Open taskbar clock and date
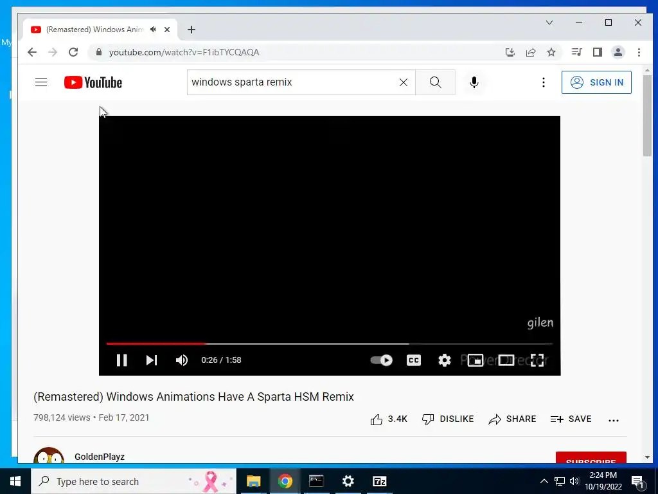Image resolution: width=658 pixels, height=494 pixels. 603,481
